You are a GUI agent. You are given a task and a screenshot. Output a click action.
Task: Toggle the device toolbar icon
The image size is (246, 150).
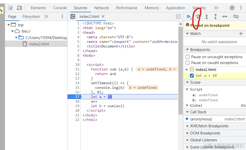[19, 8]
